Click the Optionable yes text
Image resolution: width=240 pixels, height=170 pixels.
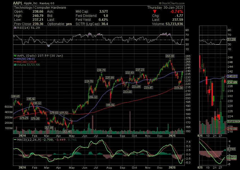coord(59,24)
